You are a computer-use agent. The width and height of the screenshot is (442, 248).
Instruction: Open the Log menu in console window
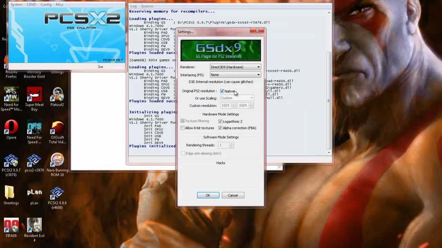(133, 6)
